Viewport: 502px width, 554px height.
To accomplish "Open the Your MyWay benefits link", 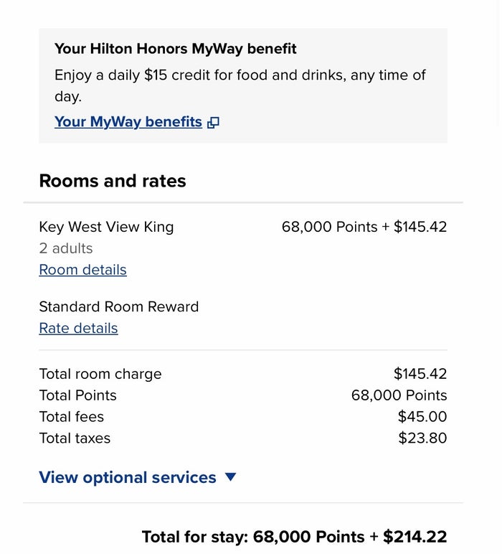I will (128, 122).
